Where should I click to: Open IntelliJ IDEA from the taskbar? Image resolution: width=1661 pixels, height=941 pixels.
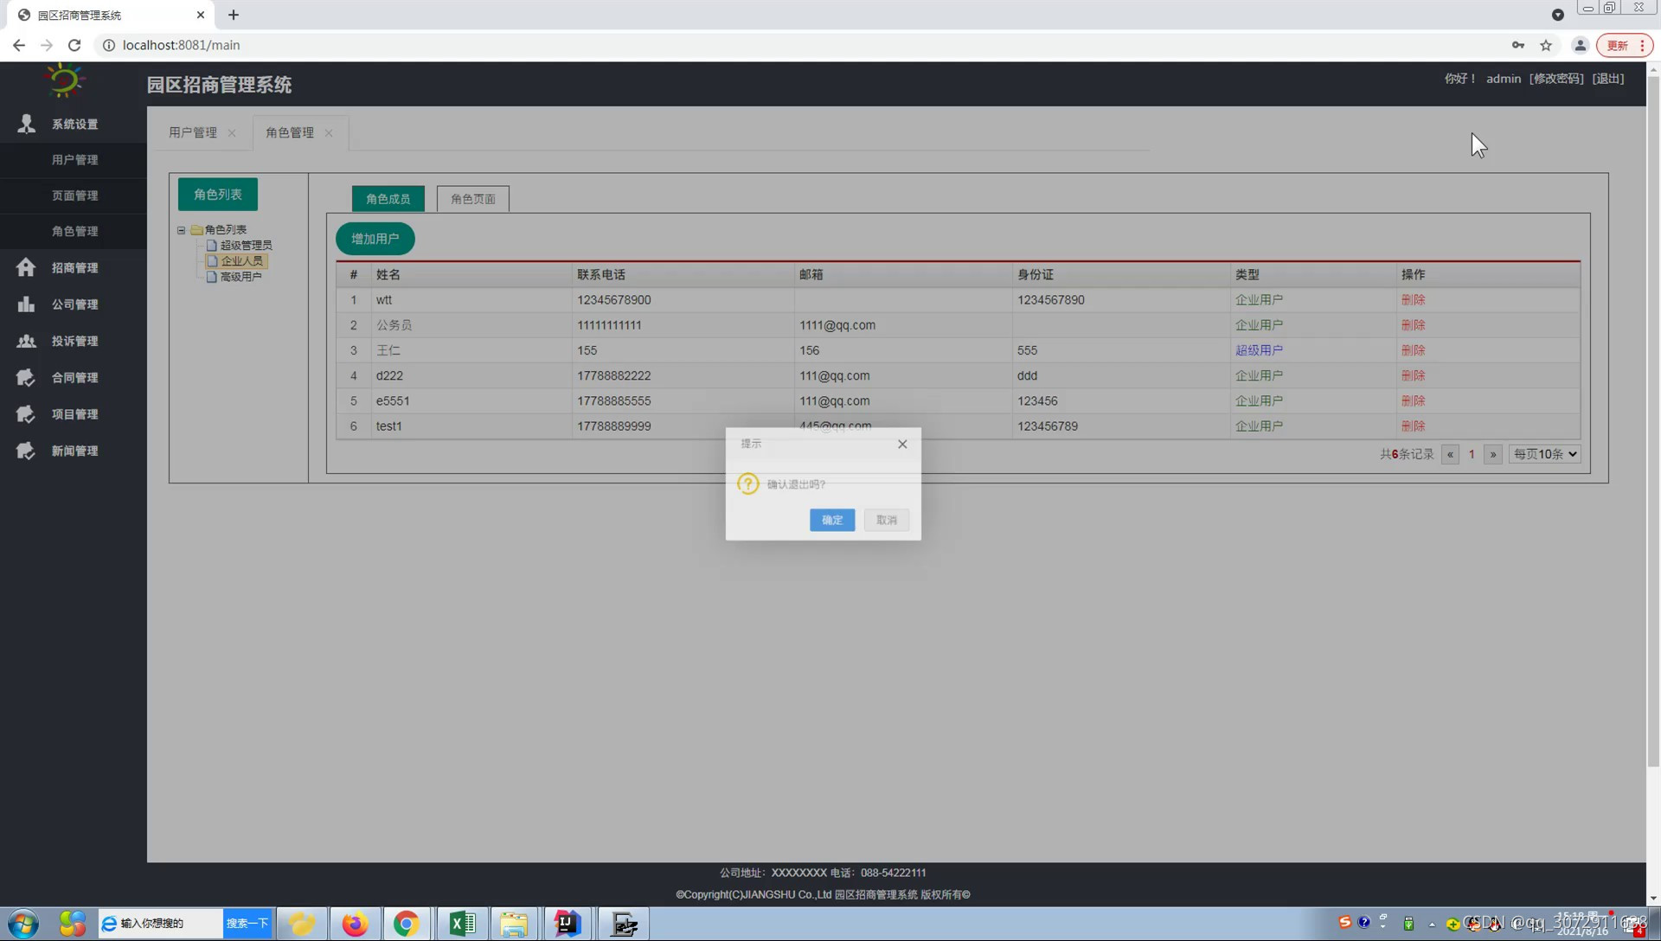[x=568, y=924]
